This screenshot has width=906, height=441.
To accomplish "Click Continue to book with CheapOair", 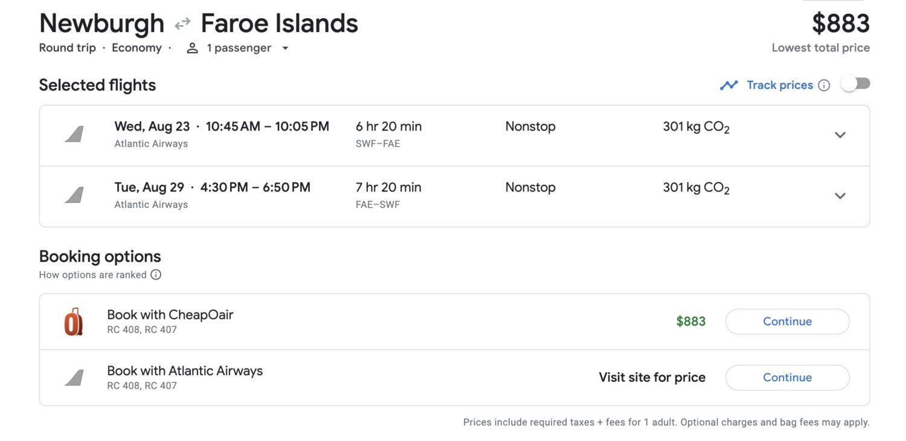I will pyautogui.click(x=787, y=321).
